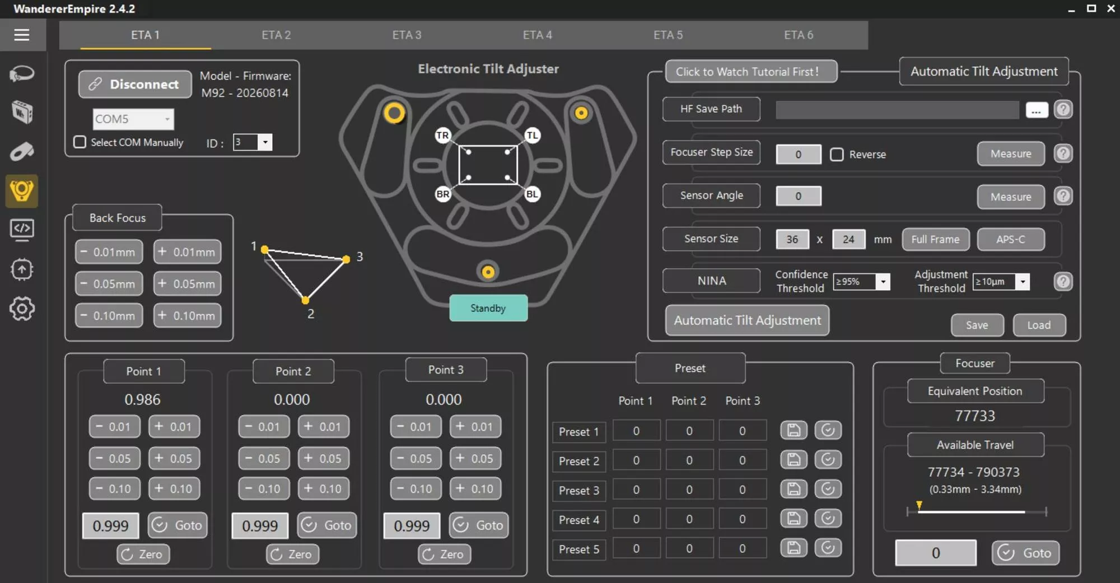
Task: Start Automatic Tilt Adjustment button
Action: pos(747,320)
